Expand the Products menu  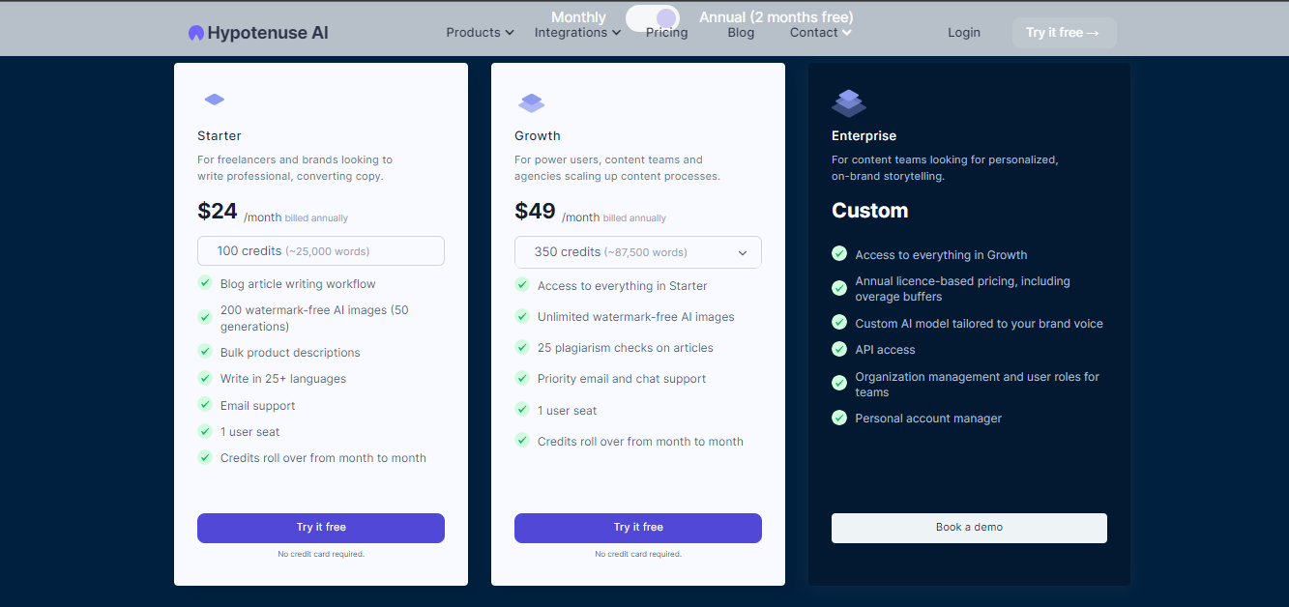480,33
